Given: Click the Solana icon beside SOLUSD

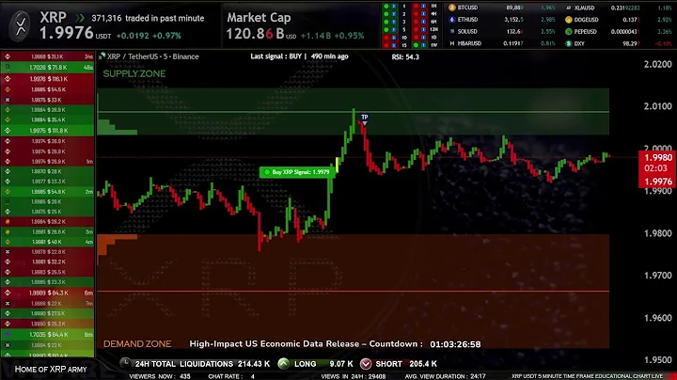Looking at the screenshot, I should click(x=452, y=32).
